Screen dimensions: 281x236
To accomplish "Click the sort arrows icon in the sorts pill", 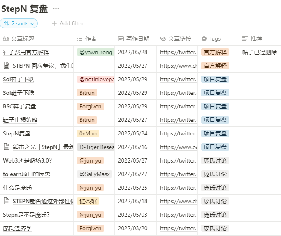I will click(x=7, y=23).
